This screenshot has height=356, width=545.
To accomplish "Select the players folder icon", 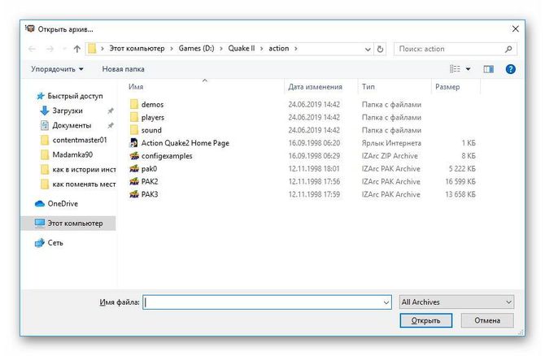I will [134, 117].
